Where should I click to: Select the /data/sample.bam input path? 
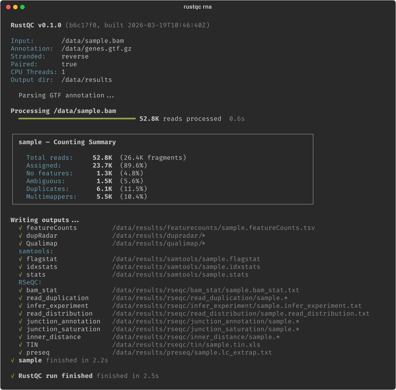click(93, 41)
